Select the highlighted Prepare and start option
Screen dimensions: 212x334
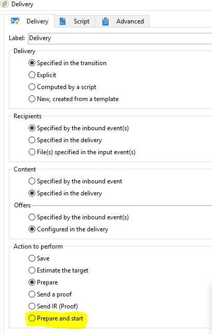tap(56, 318)
